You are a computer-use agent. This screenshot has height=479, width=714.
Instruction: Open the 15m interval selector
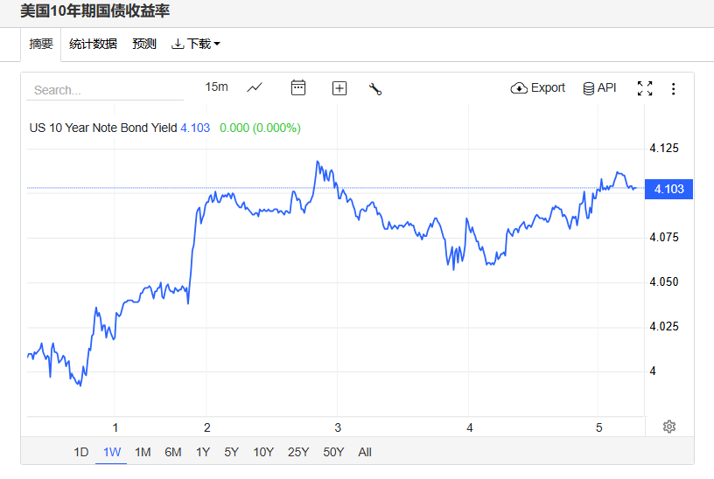[x=216, y=87]
